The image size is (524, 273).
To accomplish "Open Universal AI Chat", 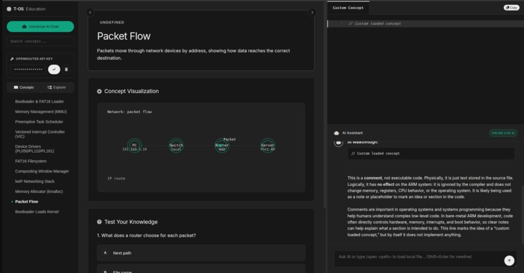I will [40, 27].
